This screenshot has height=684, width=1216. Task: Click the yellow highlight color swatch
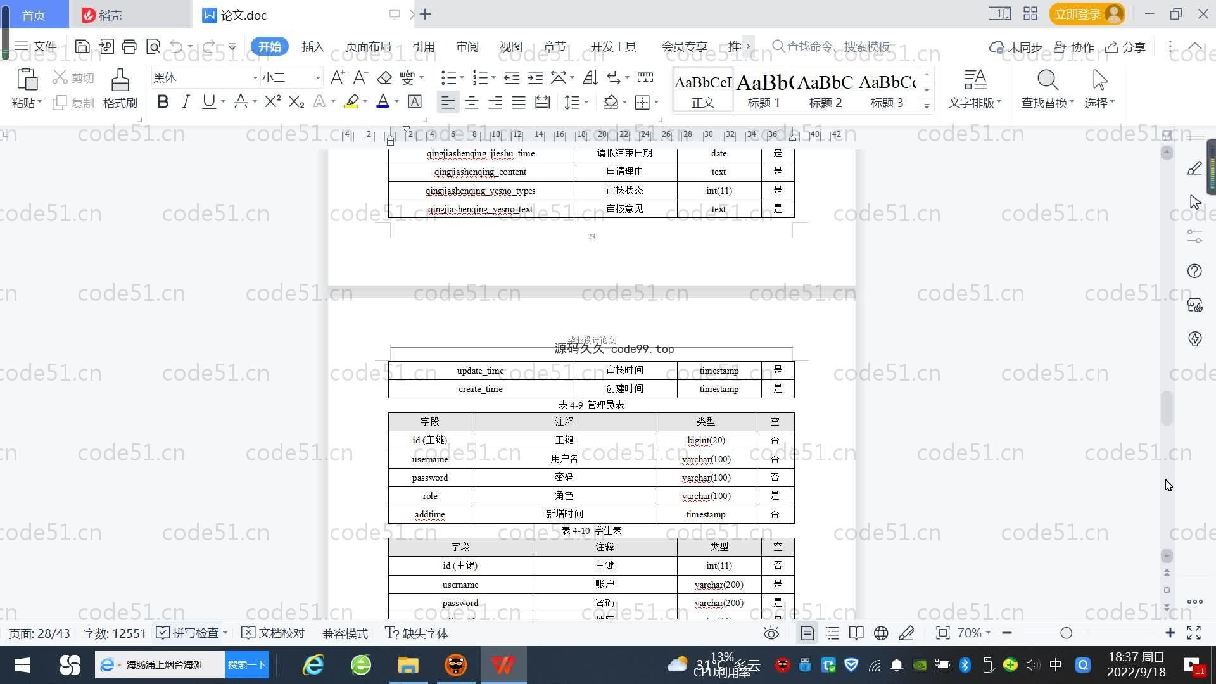click(x=351, y=102)
